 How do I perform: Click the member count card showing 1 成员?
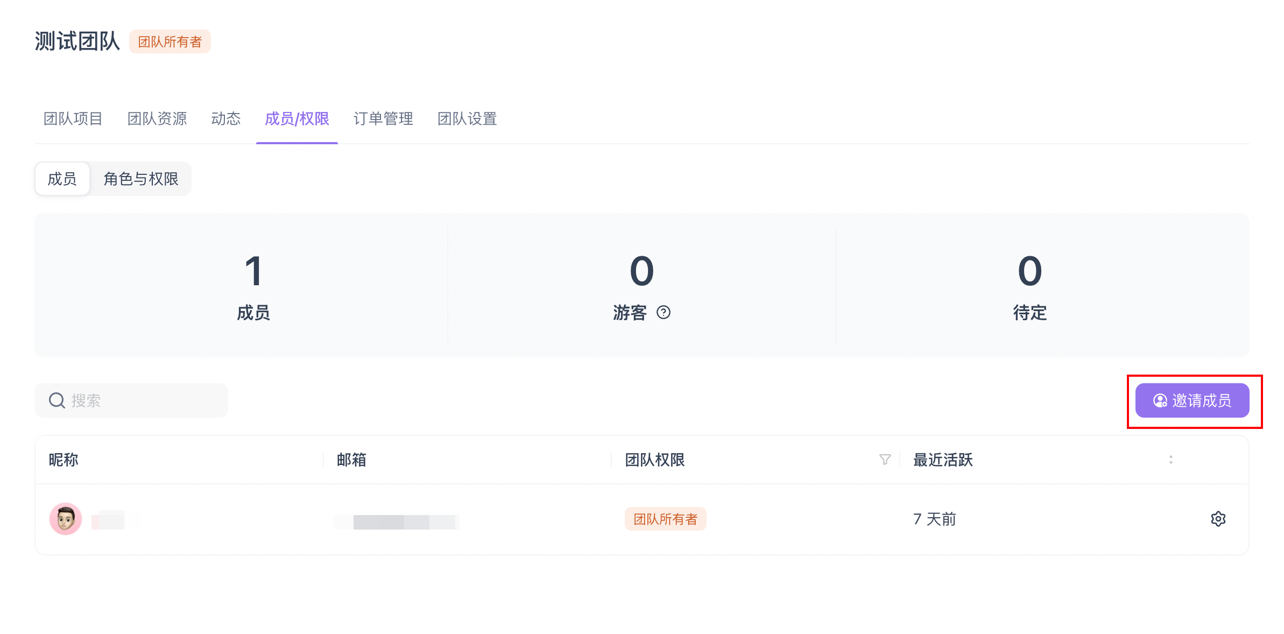pos(254,285)
